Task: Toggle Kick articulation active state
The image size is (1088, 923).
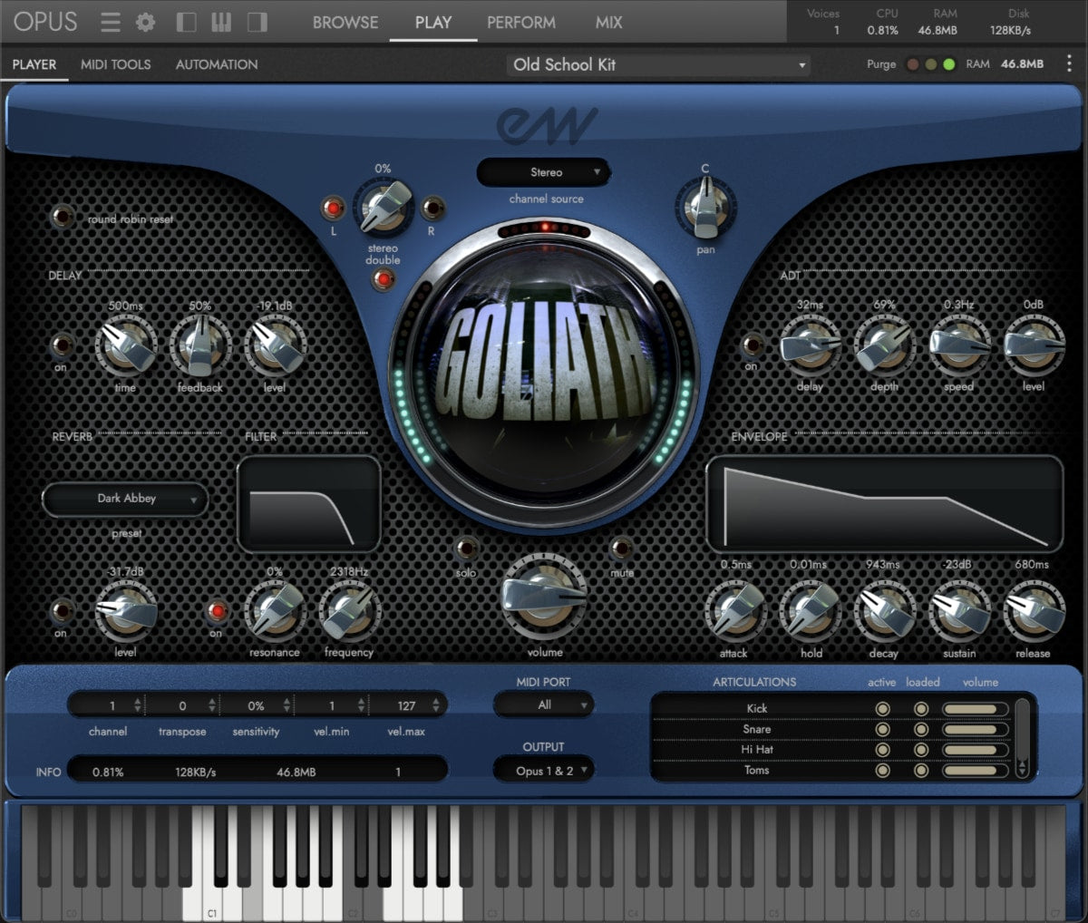Action: tap(882, 708)
